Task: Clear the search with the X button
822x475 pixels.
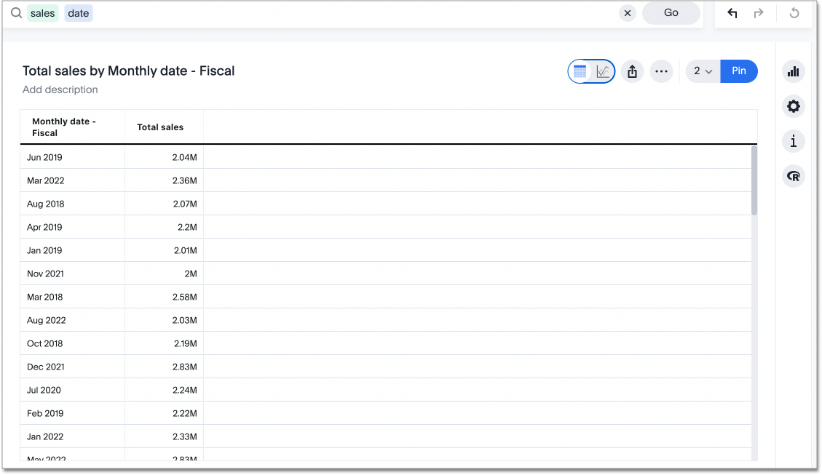Action: point(627,12)
